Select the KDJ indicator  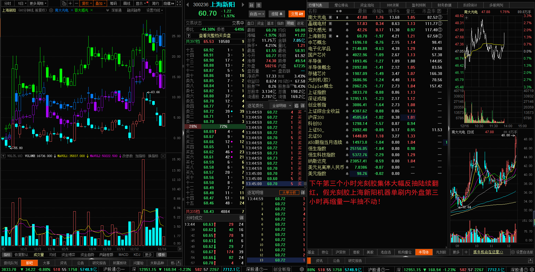137,255
